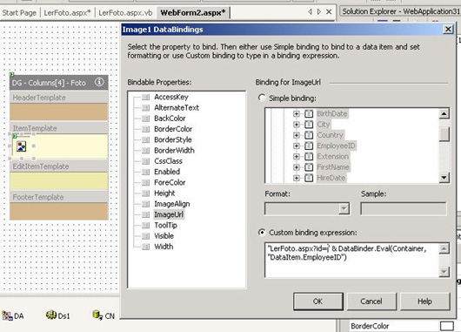
Task: Expand the FirstName tree node
Action: click(297, 167)
